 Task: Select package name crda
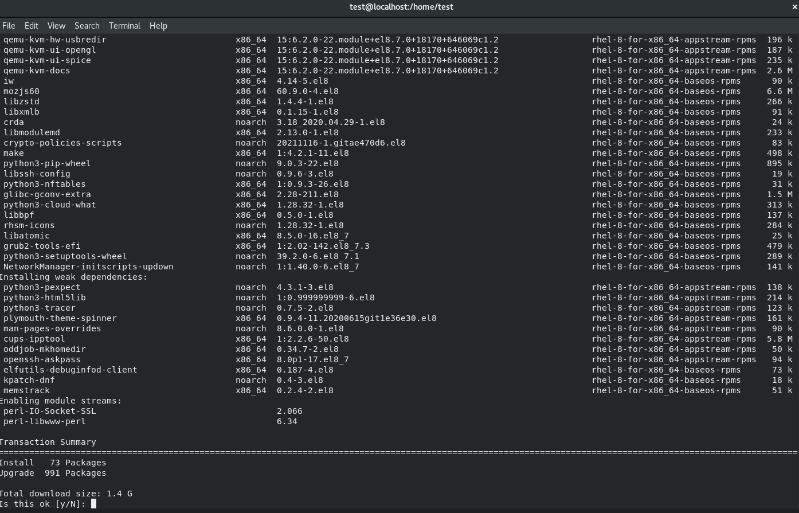pyautogui.click(x=14, y=122)
